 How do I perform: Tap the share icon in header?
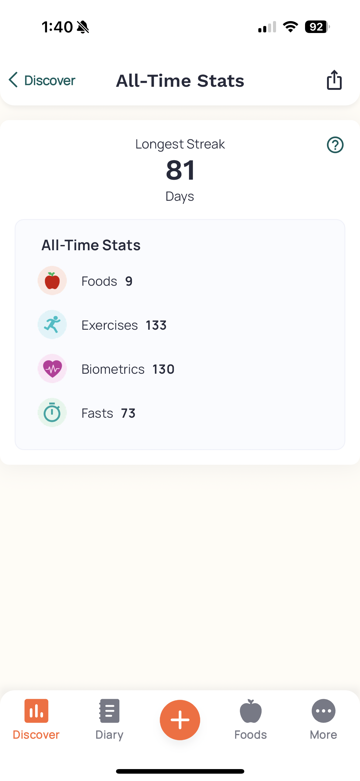tap(334, 80)
